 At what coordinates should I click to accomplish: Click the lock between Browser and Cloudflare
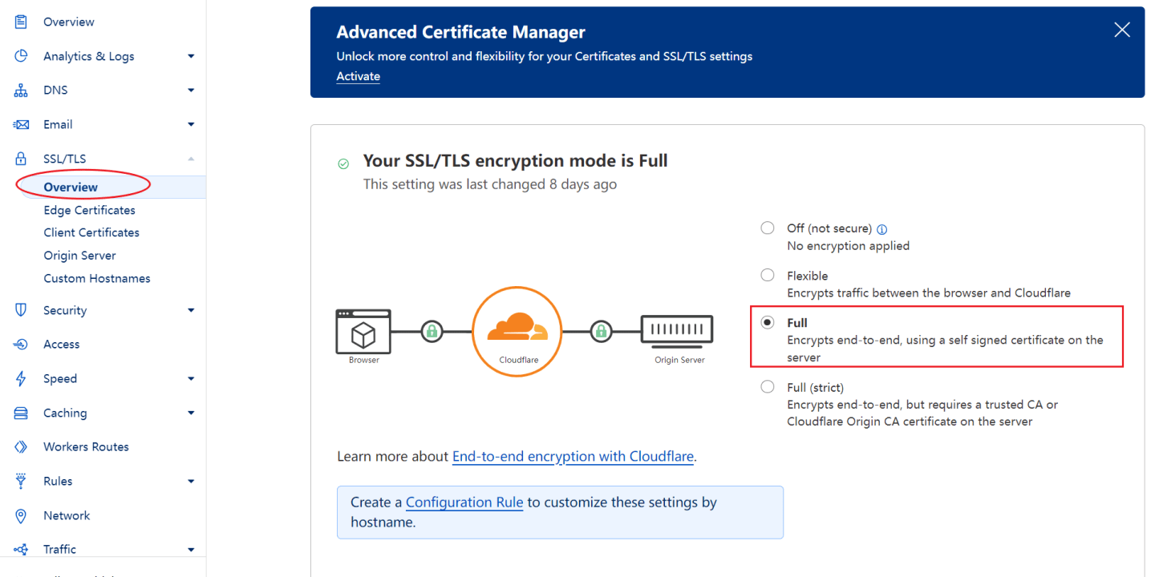(x=432, y=331)
